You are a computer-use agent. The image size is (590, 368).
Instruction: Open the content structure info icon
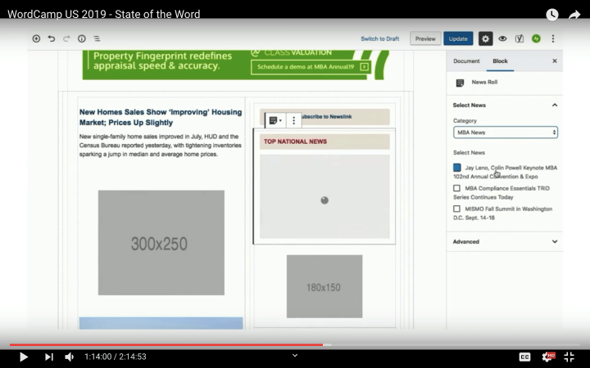point(82,38)
